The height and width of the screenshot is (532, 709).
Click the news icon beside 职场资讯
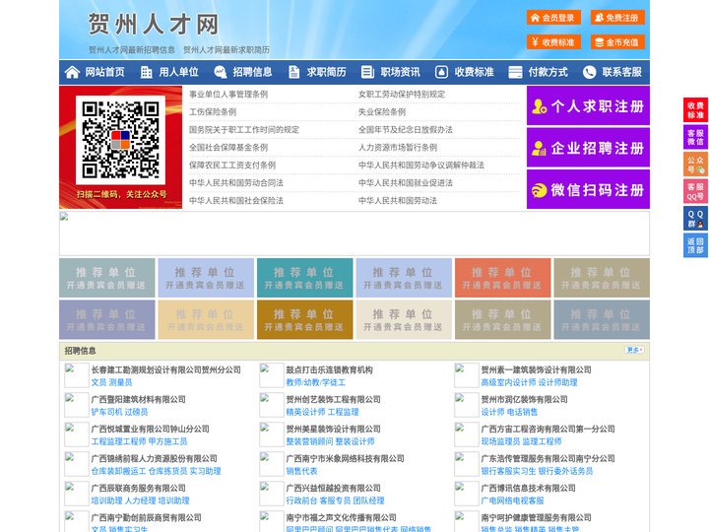point(367,72)
